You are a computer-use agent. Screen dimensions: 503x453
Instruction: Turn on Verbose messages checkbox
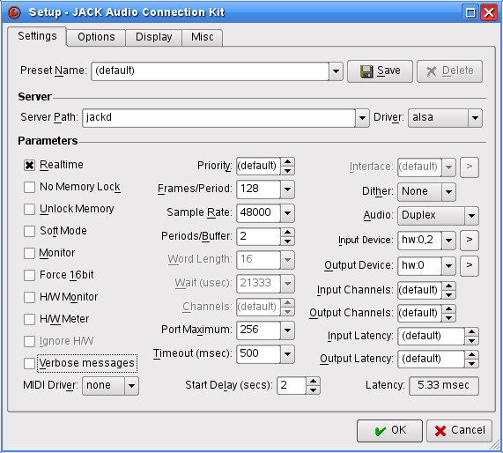29,363
